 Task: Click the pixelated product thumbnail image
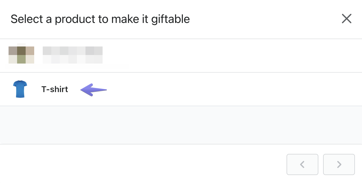tap(21, 55)
